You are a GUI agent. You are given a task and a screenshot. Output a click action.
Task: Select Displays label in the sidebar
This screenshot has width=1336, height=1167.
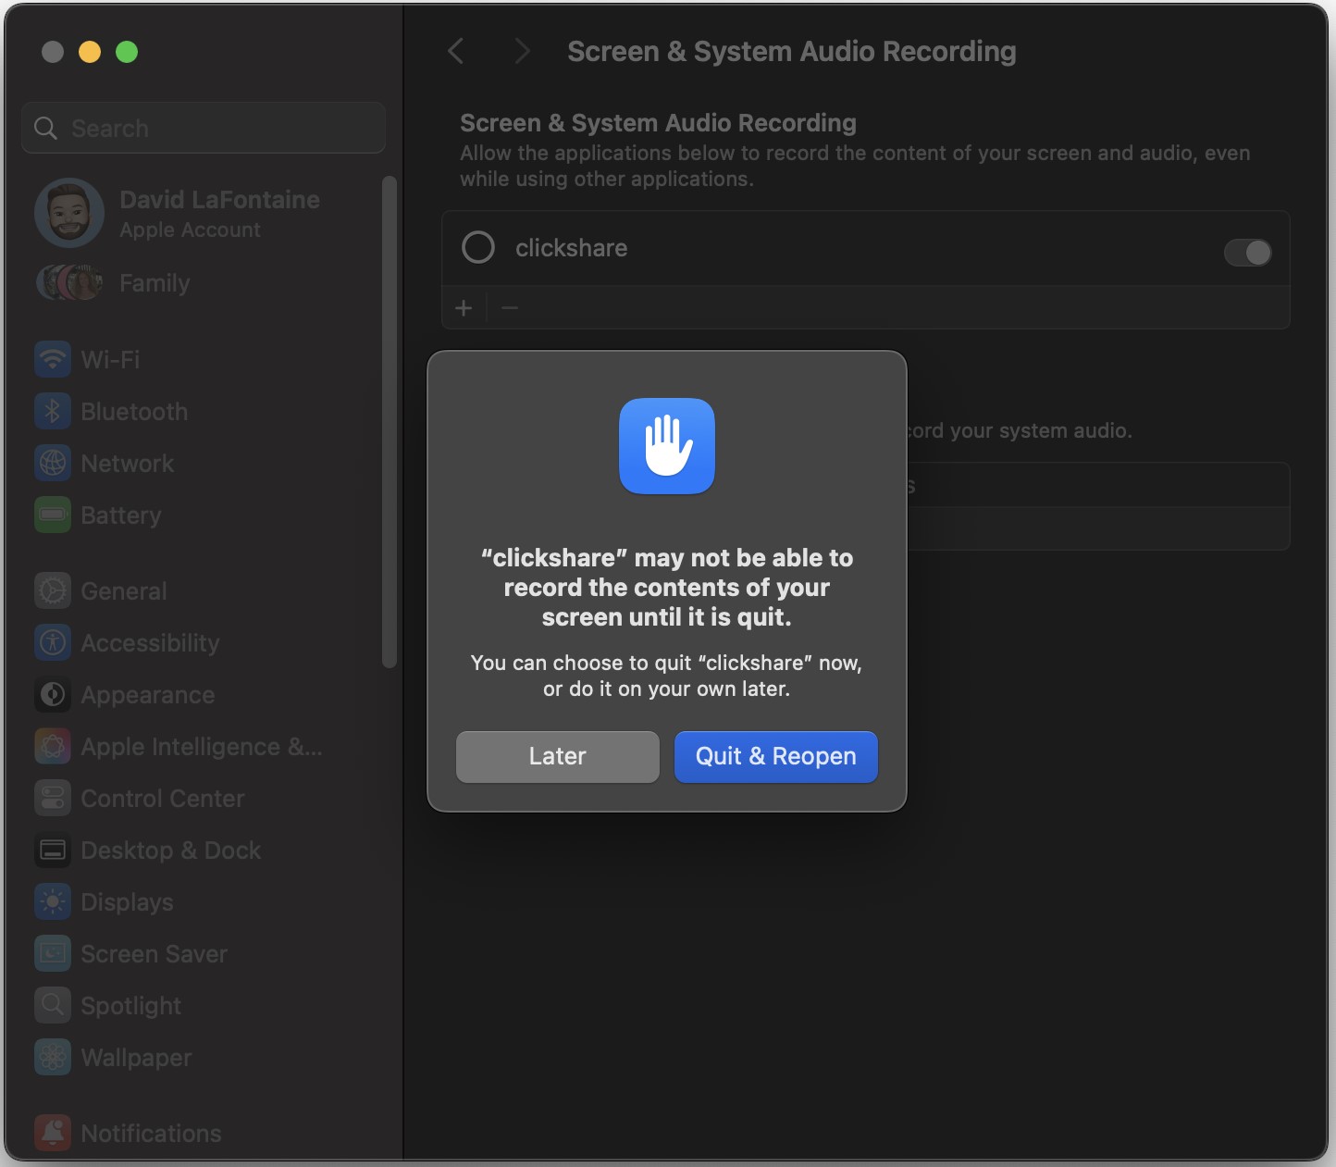click(127, 902)
